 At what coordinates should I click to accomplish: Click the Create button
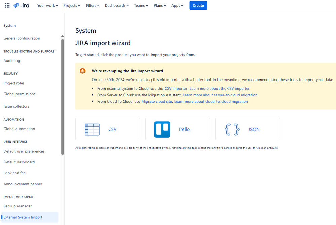(x=198, y=6)
